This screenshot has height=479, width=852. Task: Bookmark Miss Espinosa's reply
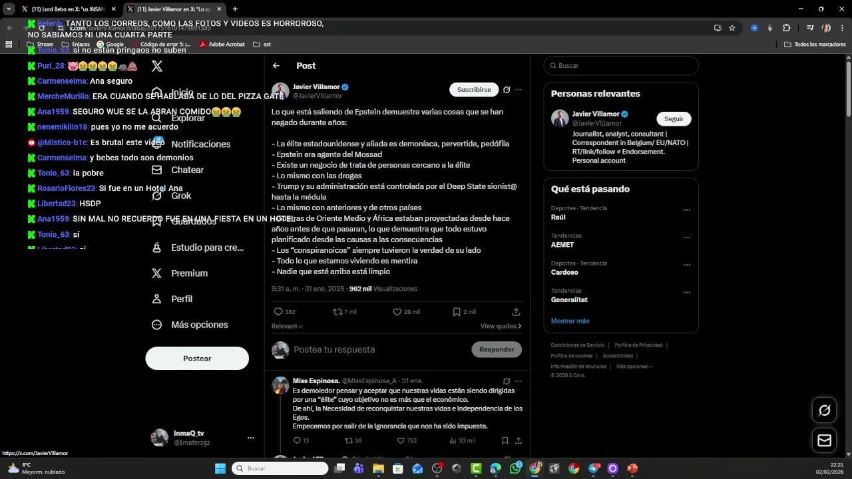click(505, 440)
